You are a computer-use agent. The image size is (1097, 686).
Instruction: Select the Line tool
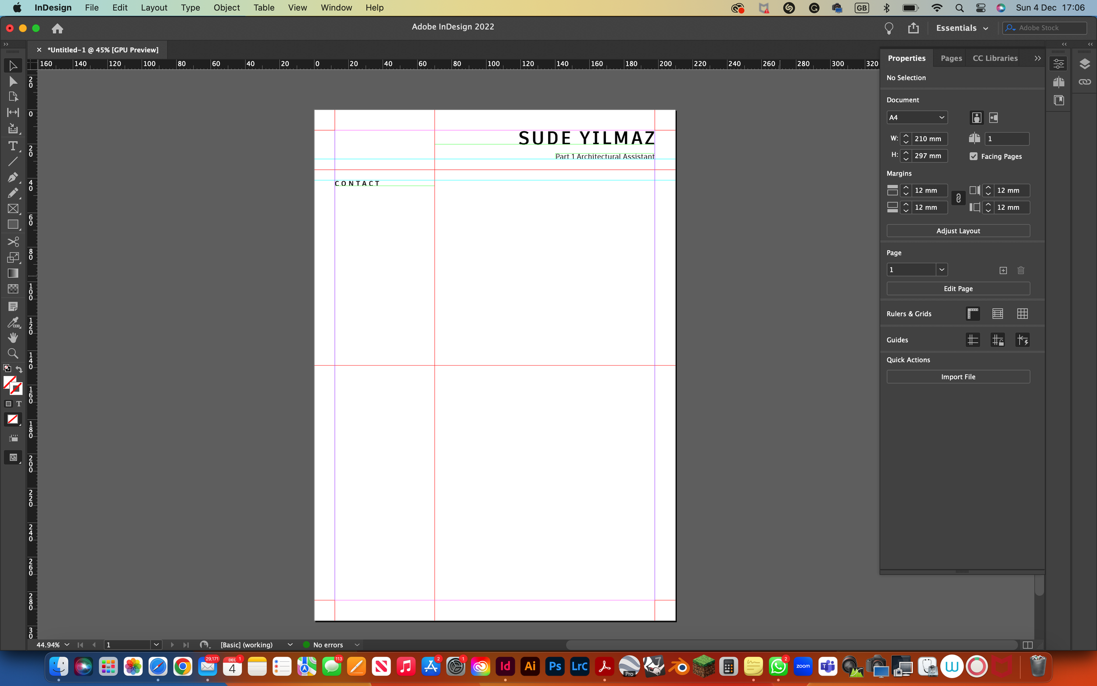point(13,162)
